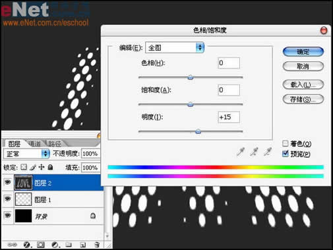Select the add-to-sample eyedropper
The image size is (333, 250).
(255, 152)
